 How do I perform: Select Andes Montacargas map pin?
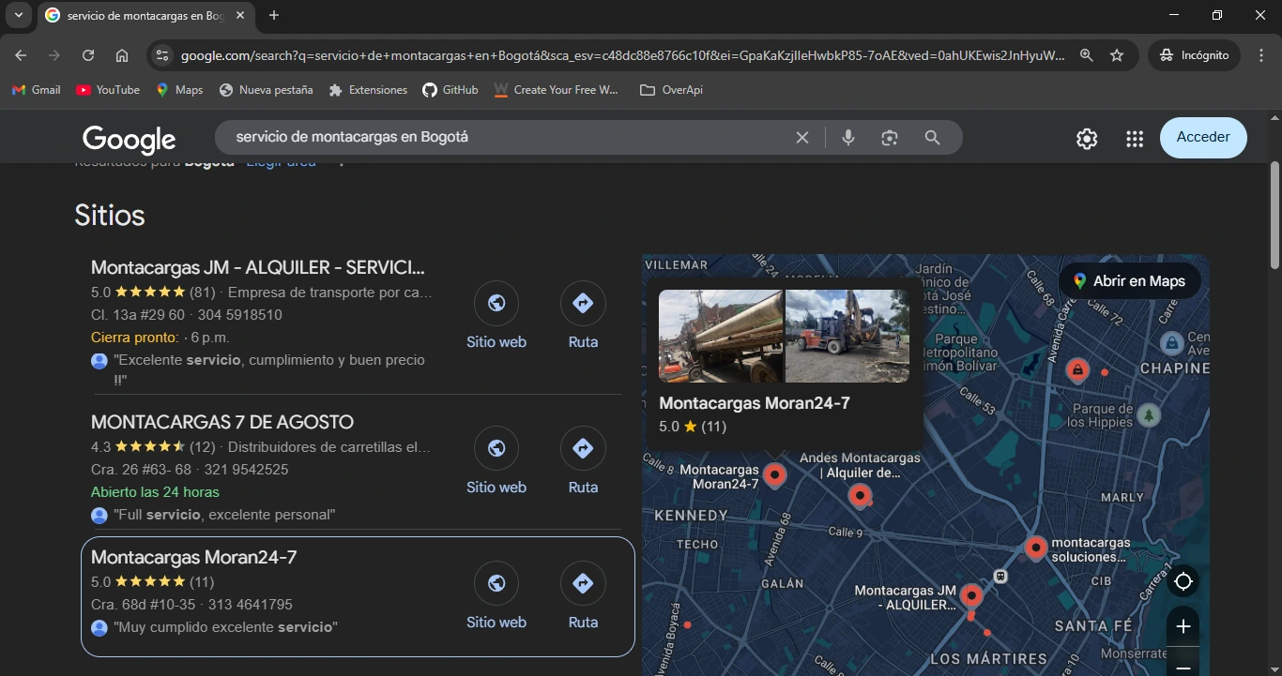(860, 496)
